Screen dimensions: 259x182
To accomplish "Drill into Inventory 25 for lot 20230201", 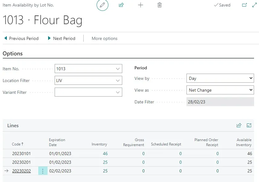I will pyautogui.click(x=105, y=162).
